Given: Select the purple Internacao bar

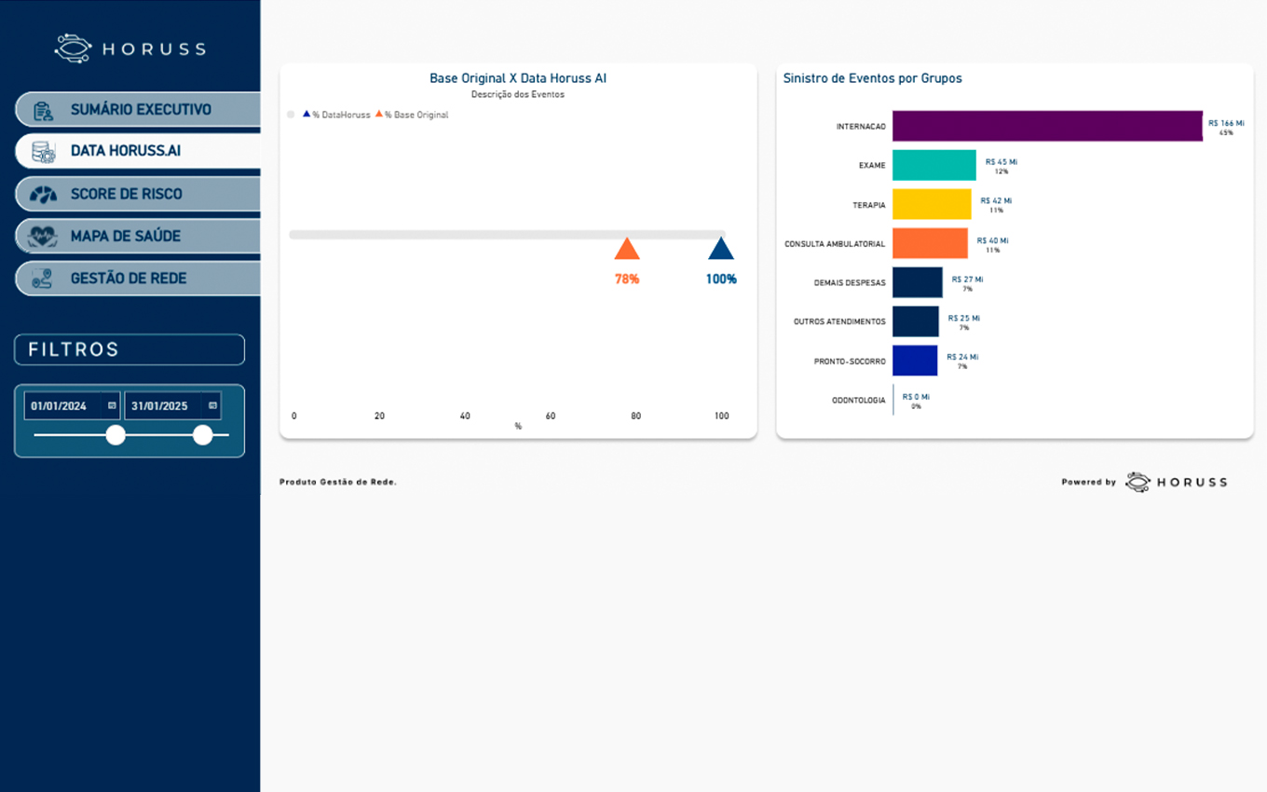Looking at the screenshot, I should click(x=1047, y=126).
